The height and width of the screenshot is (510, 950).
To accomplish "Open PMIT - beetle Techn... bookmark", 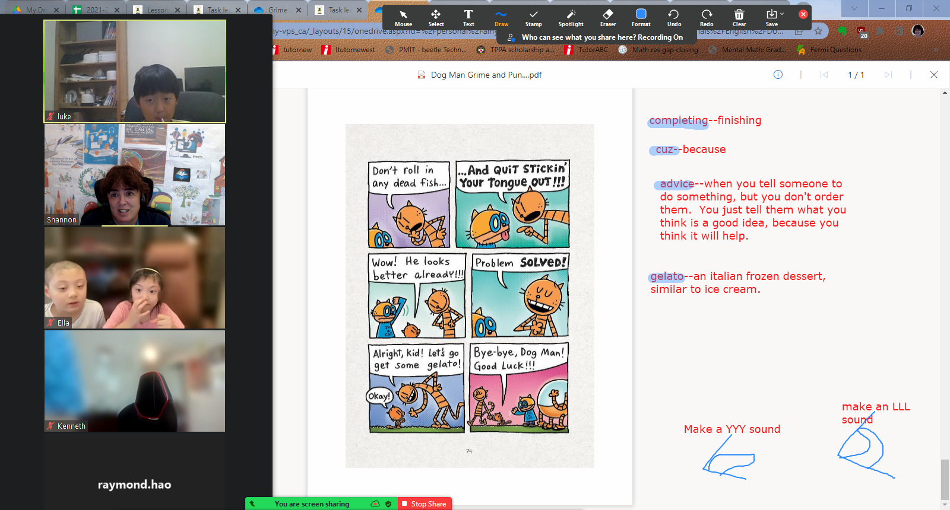I will (426, 50).
